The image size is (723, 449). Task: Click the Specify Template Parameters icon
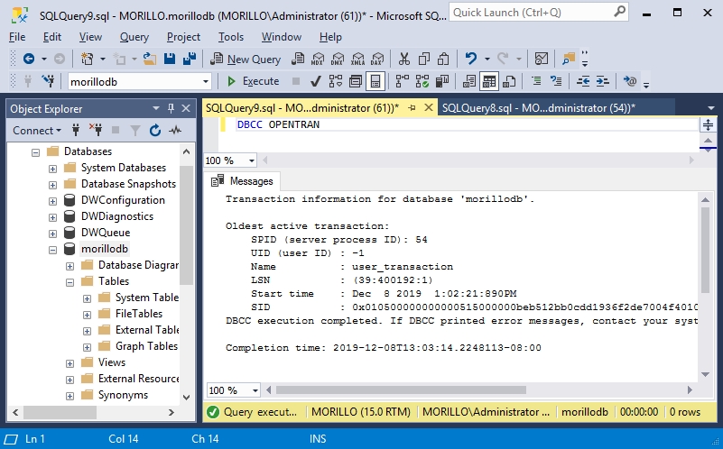pos(629,81)
